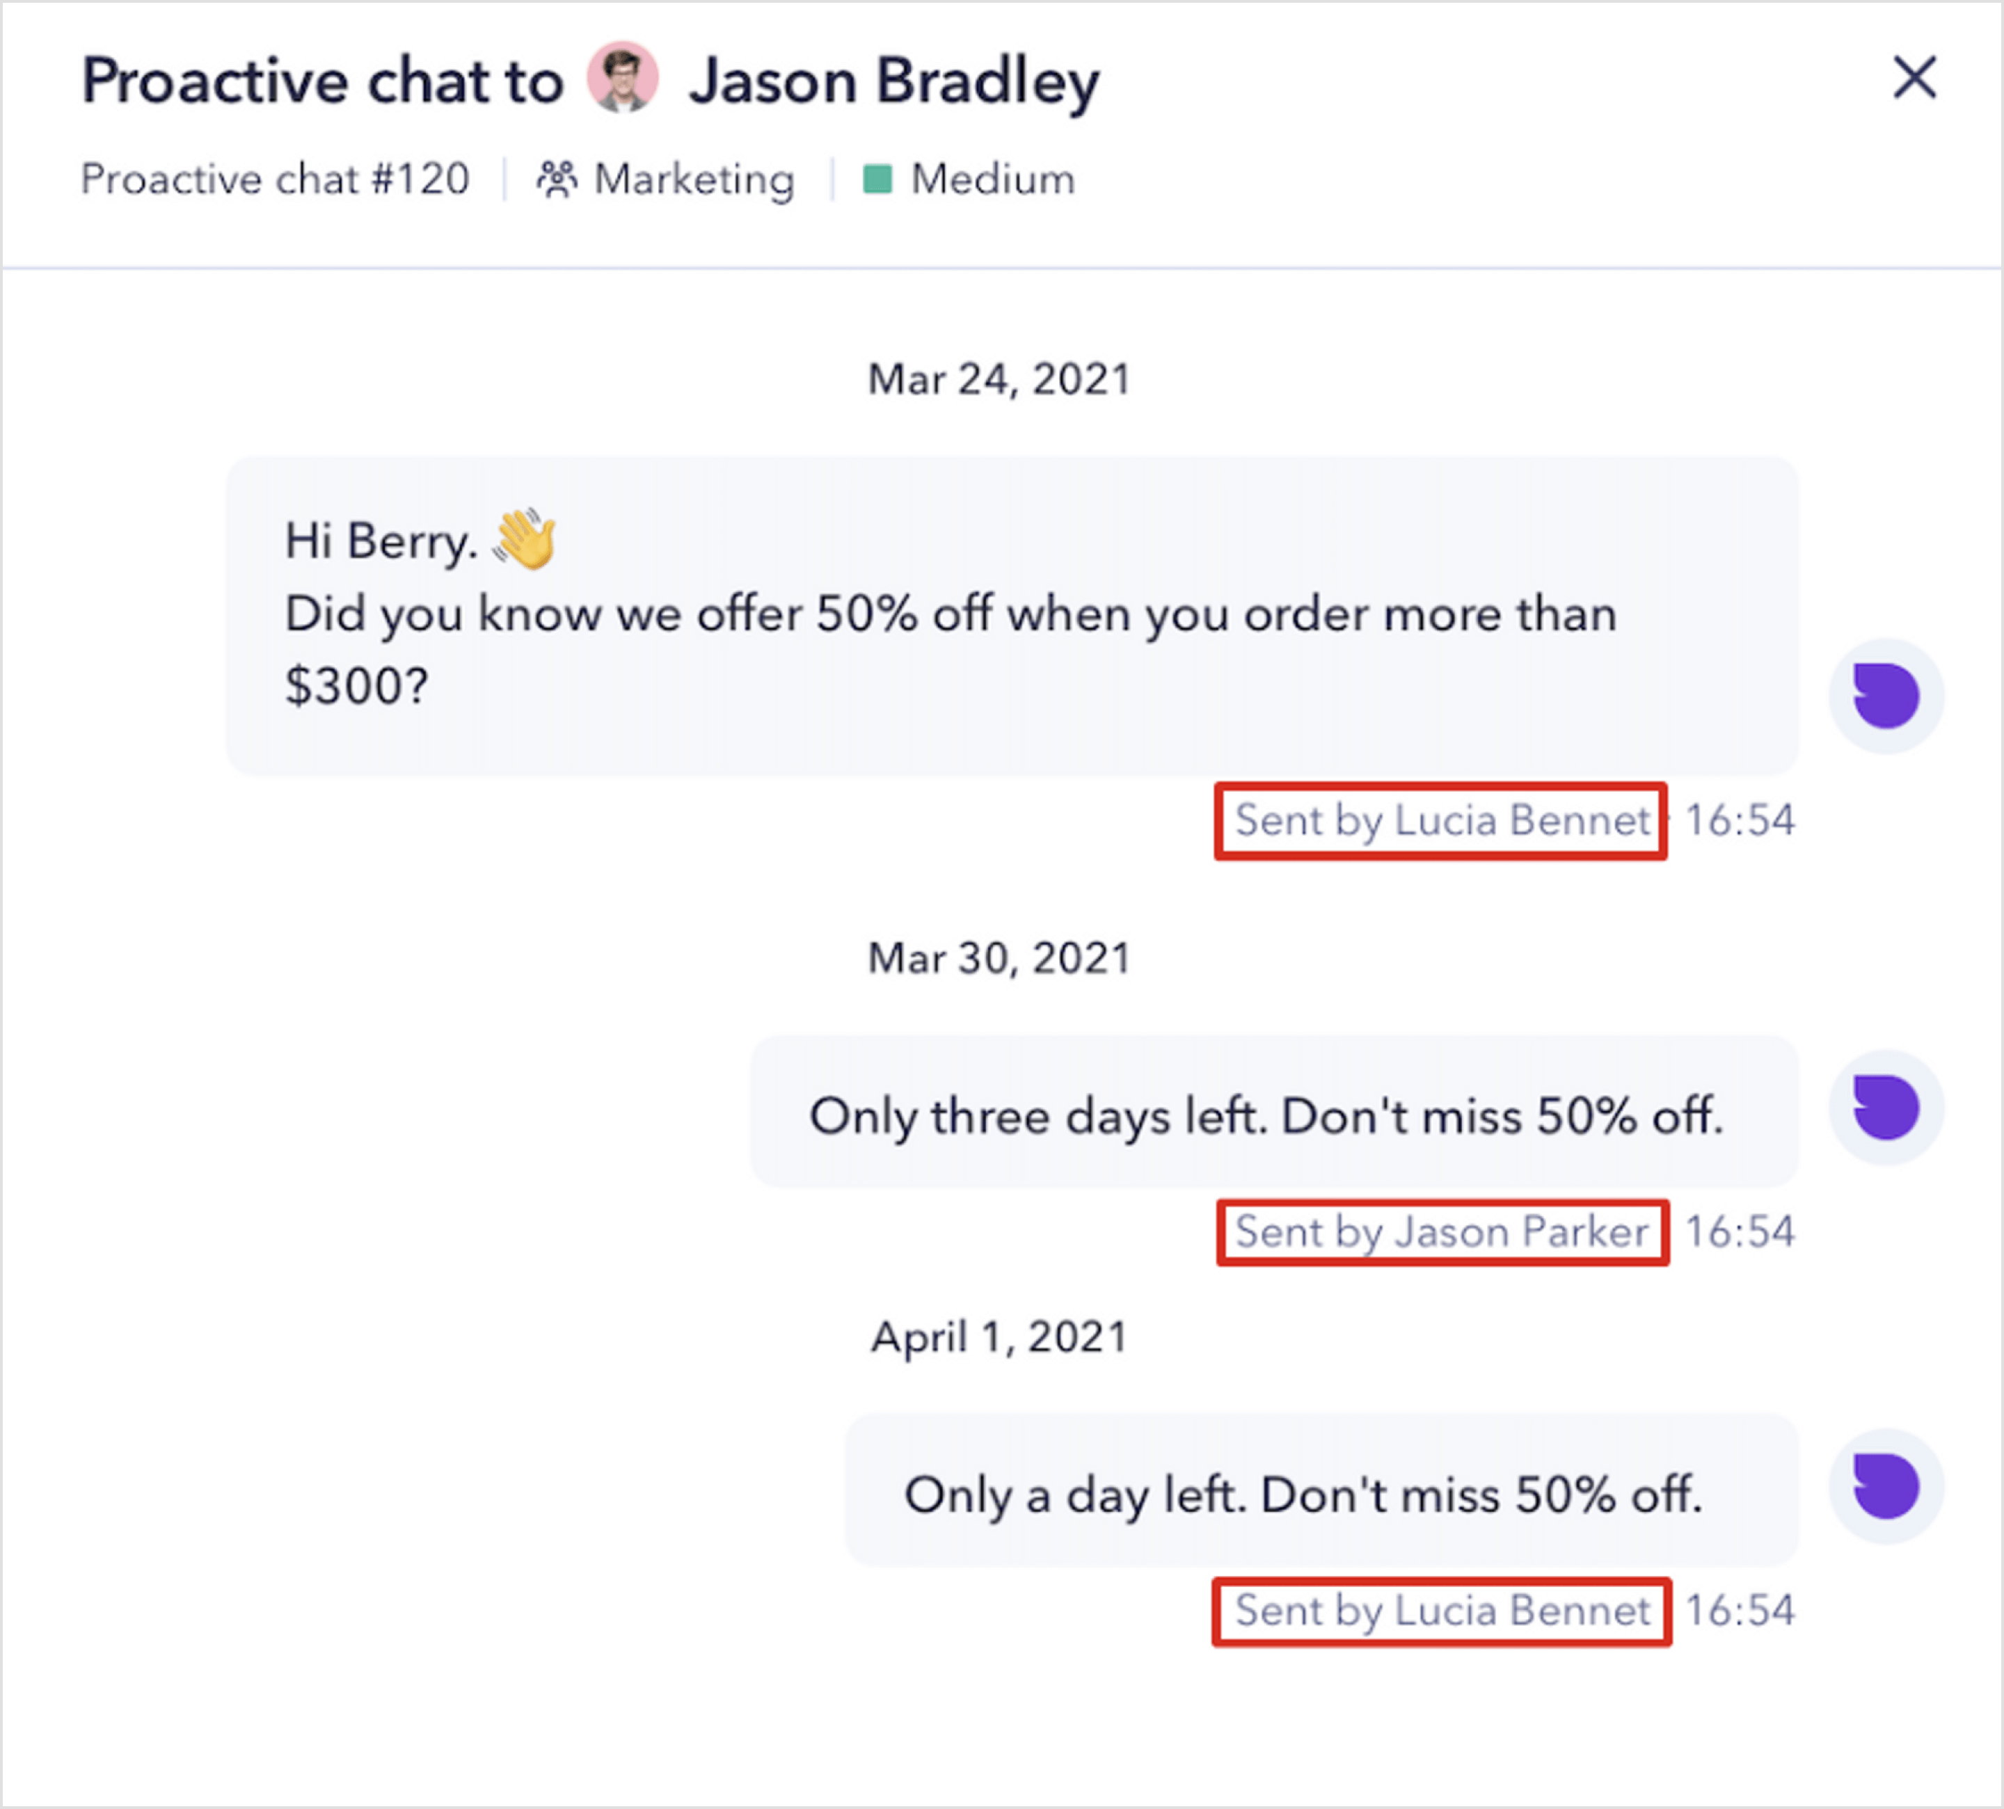Select the Proactive chat #120 label
Image resolution: width=2004 pixels, height=1809 pixels.
[276, 179]
